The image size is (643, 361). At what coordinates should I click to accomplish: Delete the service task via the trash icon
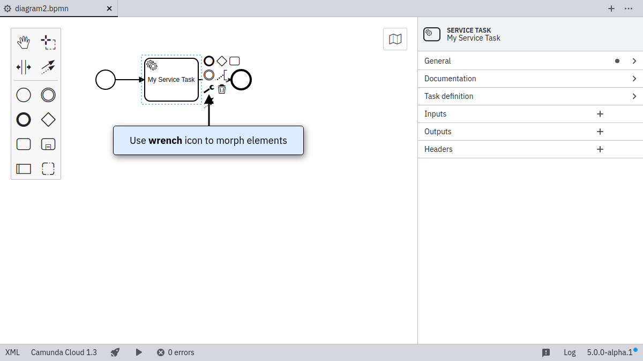point(221,89)
